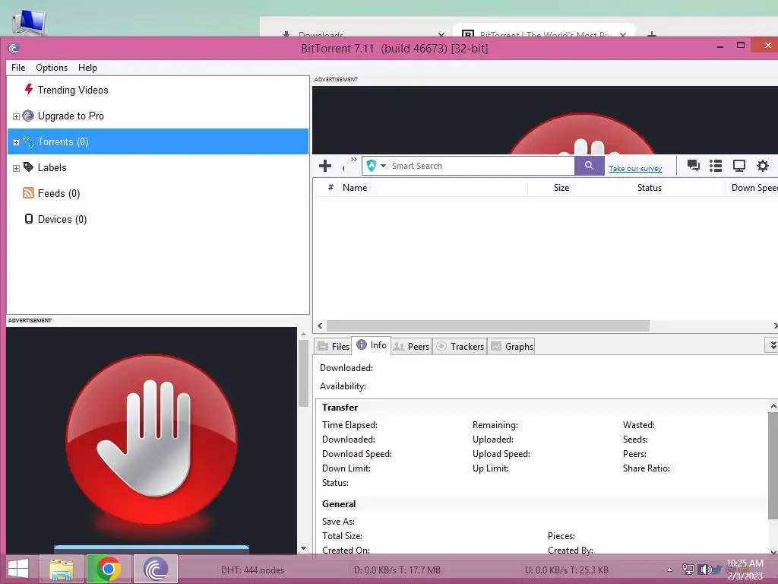This screenshot has height=584, width=778.
Task: Click the purple magnifier search button
Action: tap(589, 166)
